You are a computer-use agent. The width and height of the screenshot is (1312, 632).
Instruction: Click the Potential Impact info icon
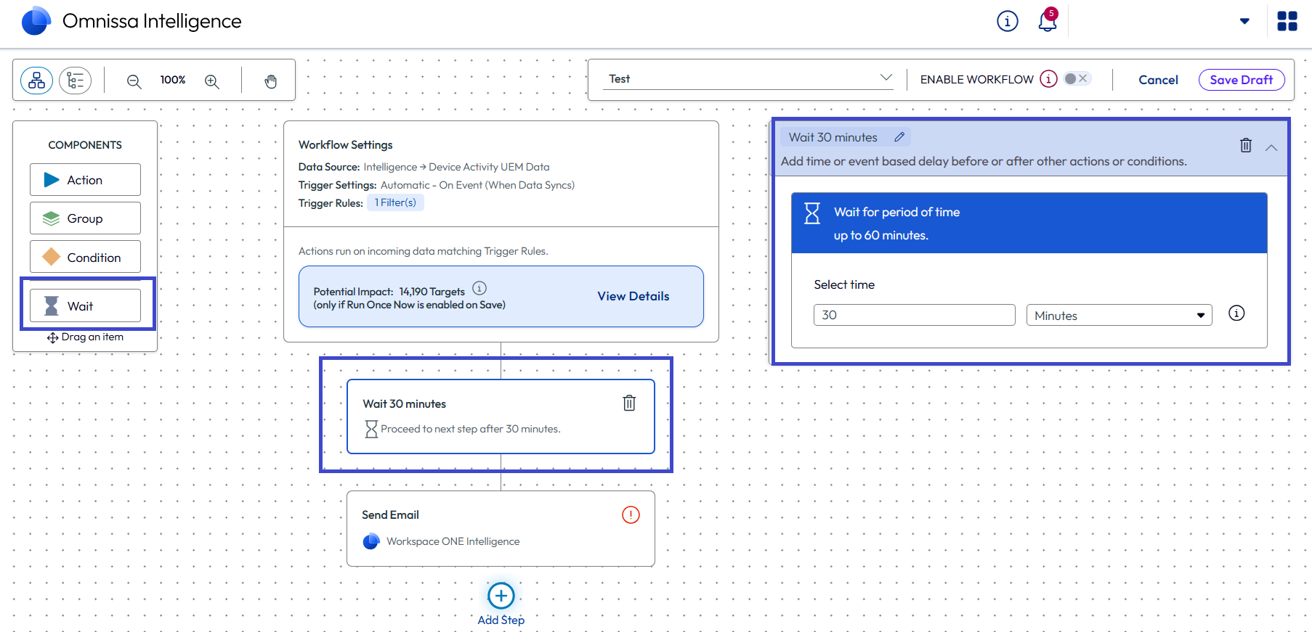click(x=479, y=288)
